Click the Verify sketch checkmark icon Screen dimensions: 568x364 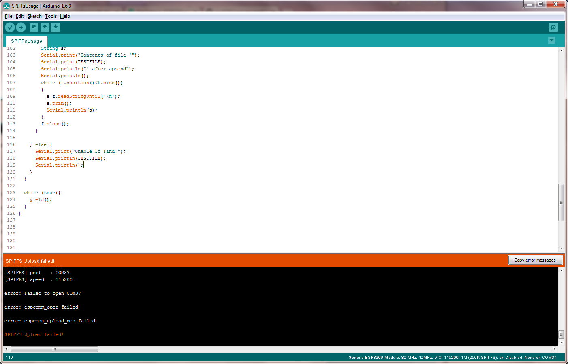pyautogui.click(x=10, y=27)
